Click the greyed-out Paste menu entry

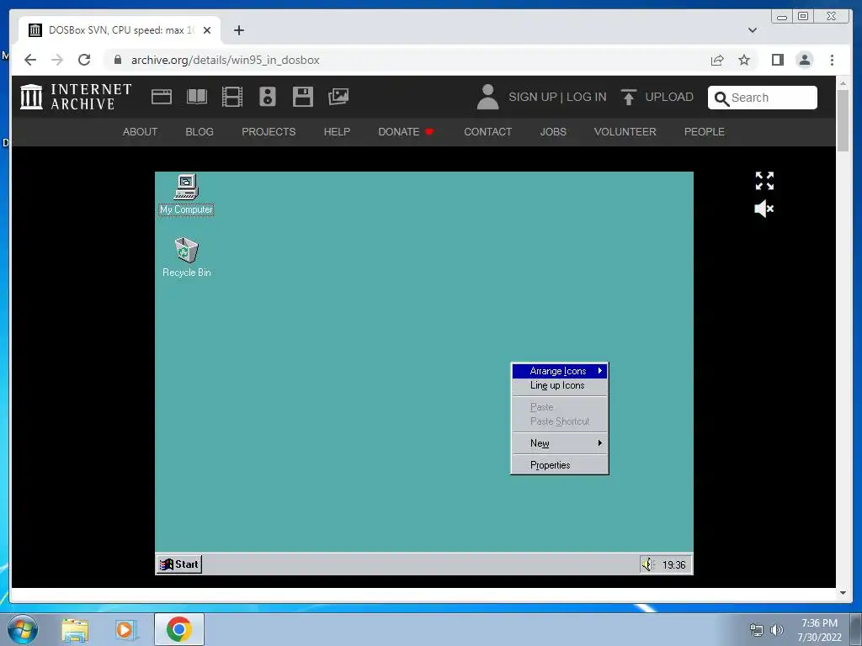click(560, 407)
